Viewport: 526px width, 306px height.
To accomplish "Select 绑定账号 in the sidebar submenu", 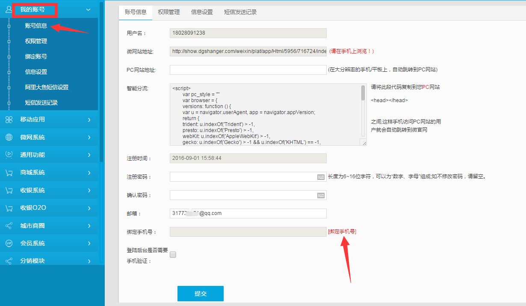I will coord(36,56).
